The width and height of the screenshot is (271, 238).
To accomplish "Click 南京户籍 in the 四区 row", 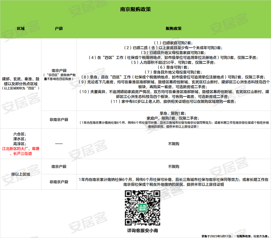I will click(x=59, y=70).
